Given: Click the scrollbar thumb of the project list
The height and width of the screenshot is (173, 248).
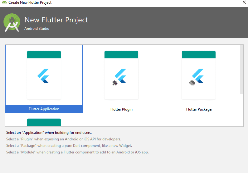Looking at the screenshot, I should click(241, 69).
